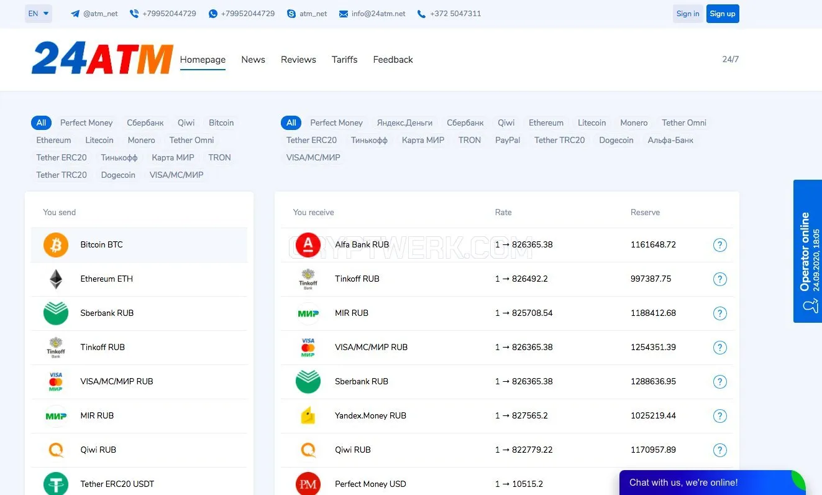Filter send currencies by Perfect Money
The width and height of the screenshot is (822, 495).
86,123
